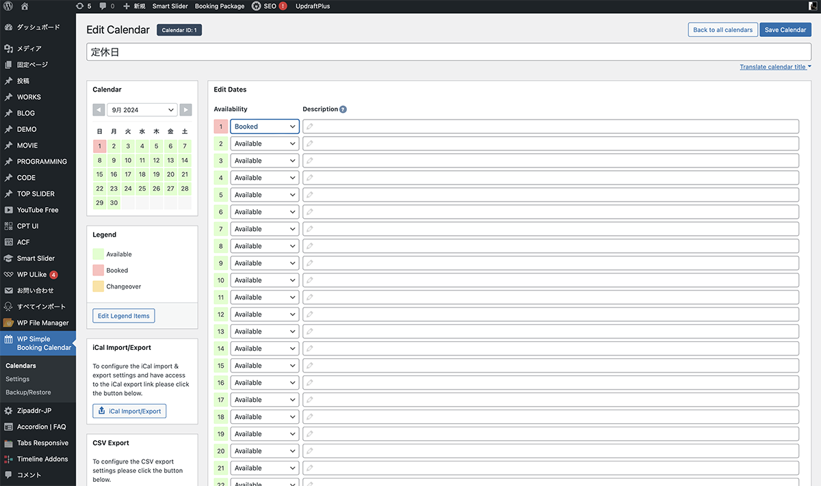Click the Description help question icon
Viewport: 821px width, 486px height.
pos(343,109)
